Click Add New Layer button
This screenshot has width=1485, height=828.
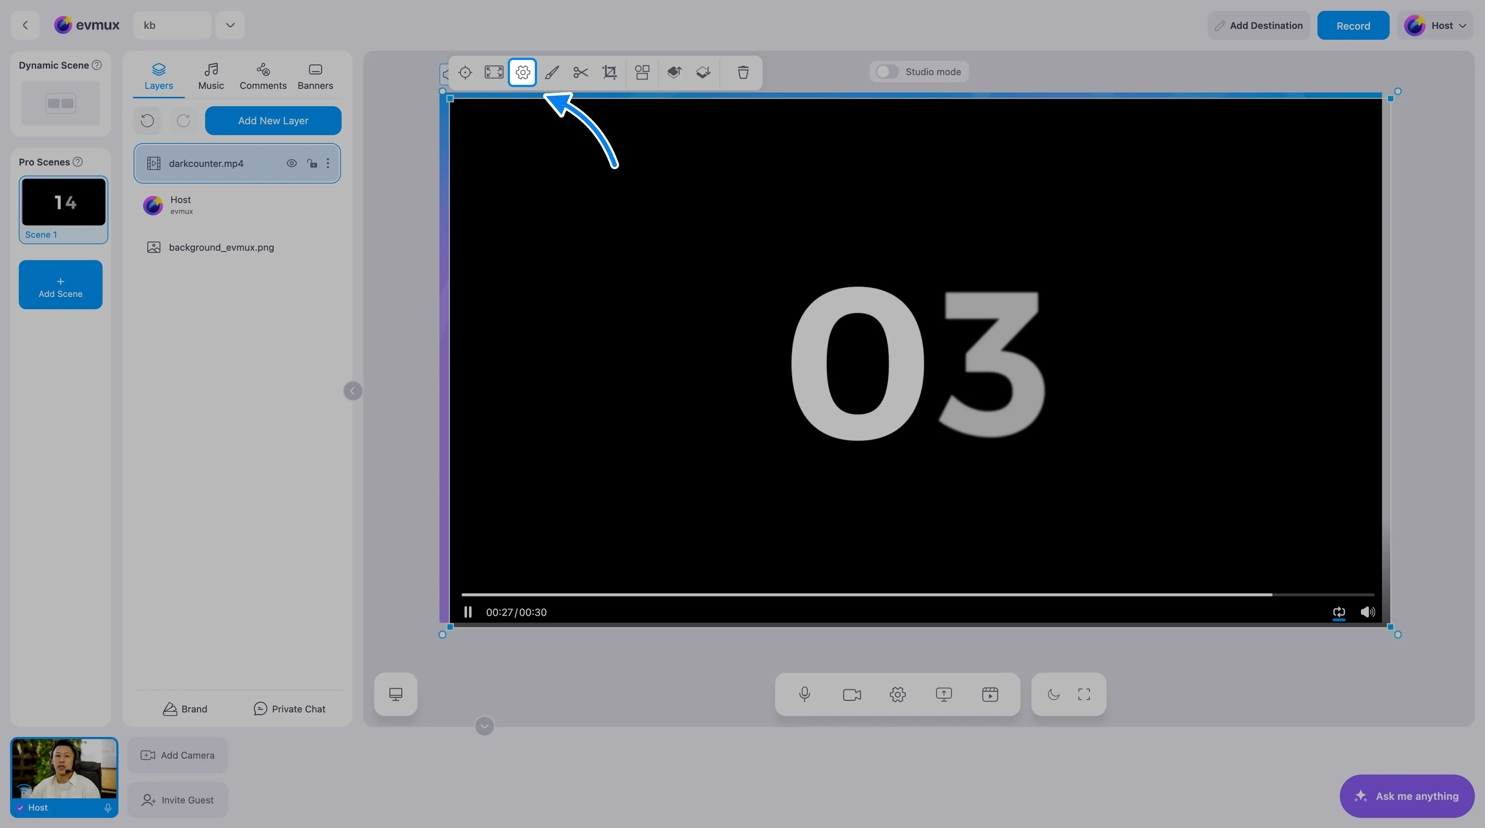273,121
